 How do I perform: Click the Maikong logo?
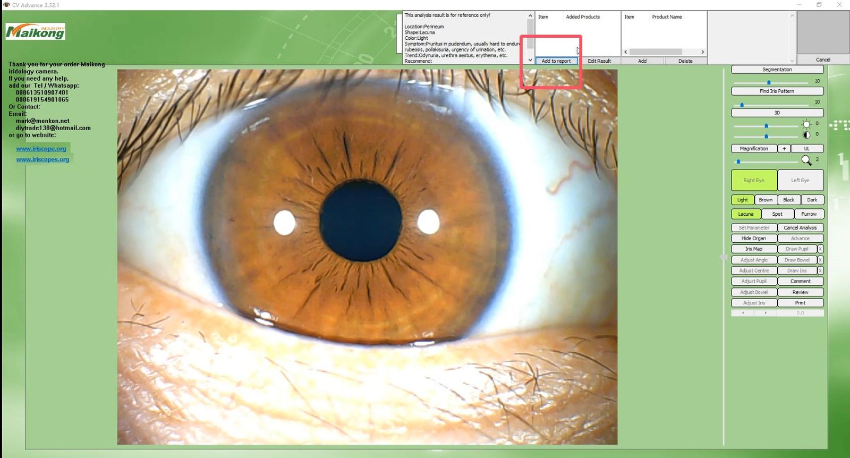point(36,31)
